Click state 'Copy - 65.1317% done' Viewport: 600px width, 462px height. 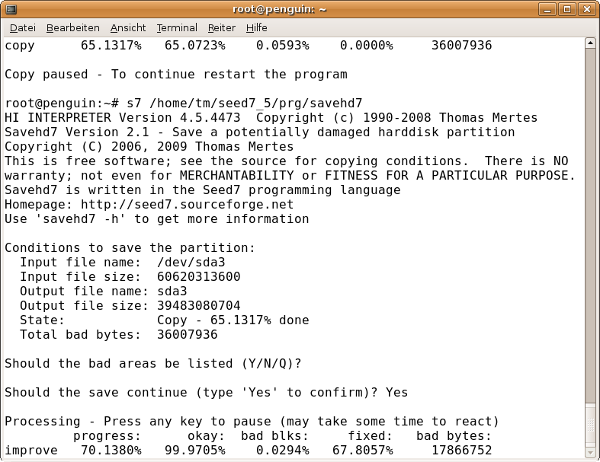pos(233,320)
